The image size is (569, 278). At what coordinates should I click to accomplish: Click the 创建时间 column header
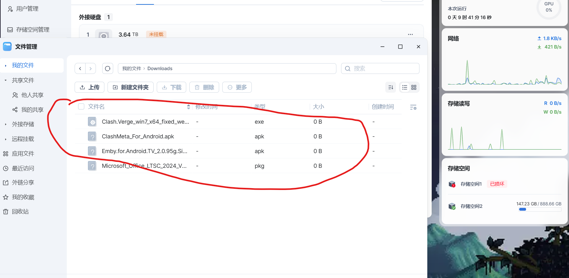(383, 107)
